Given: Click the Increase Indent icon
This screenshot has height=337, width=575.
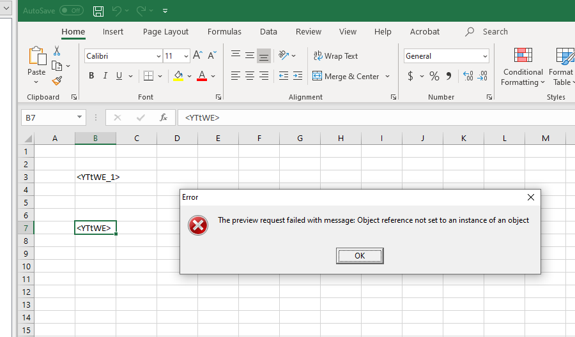Looking at the screenshot, I should (x=298, y=76).
